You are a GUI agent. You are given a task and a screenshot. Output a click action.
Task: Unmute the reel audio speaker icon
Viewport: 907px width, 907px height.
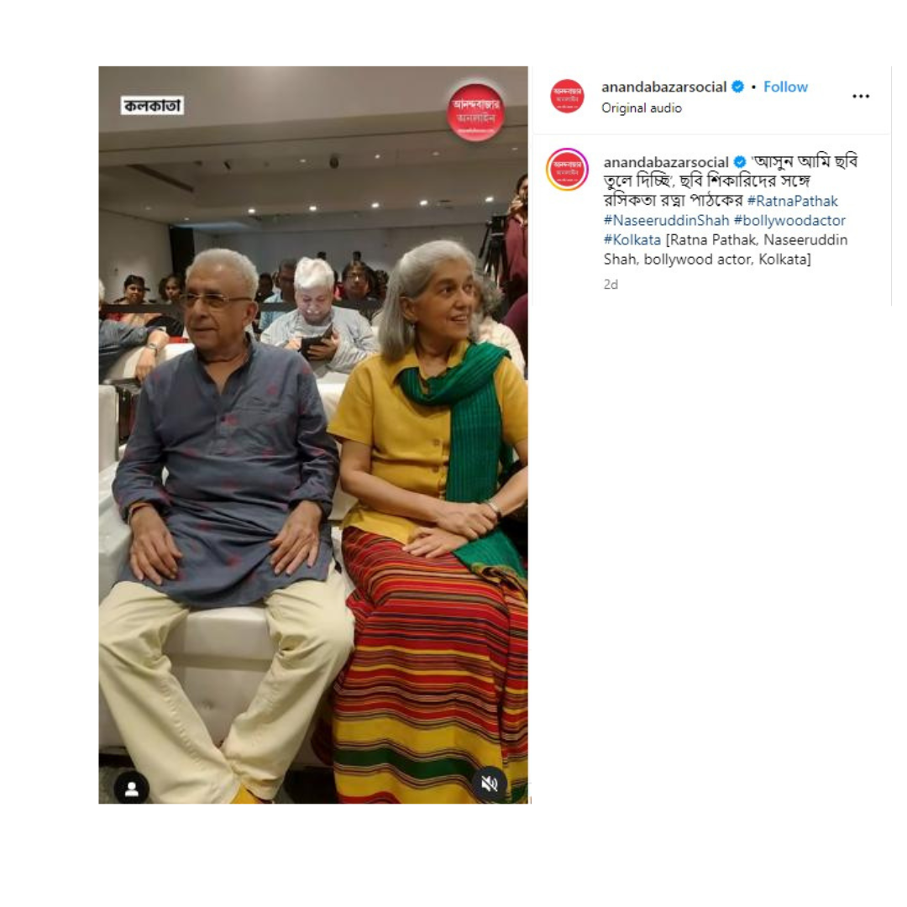pyautogui.click(x=490, y=784)
